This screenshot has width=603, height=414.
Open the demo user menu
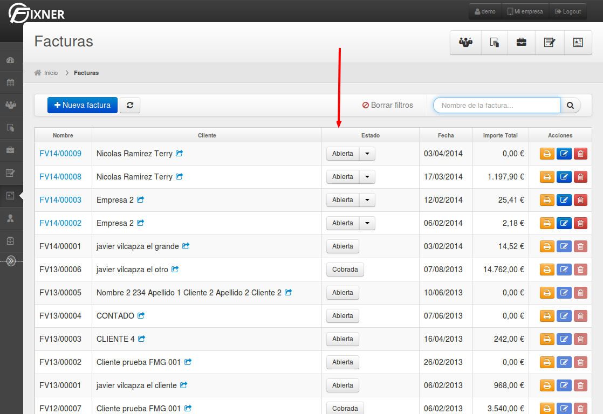485,11
